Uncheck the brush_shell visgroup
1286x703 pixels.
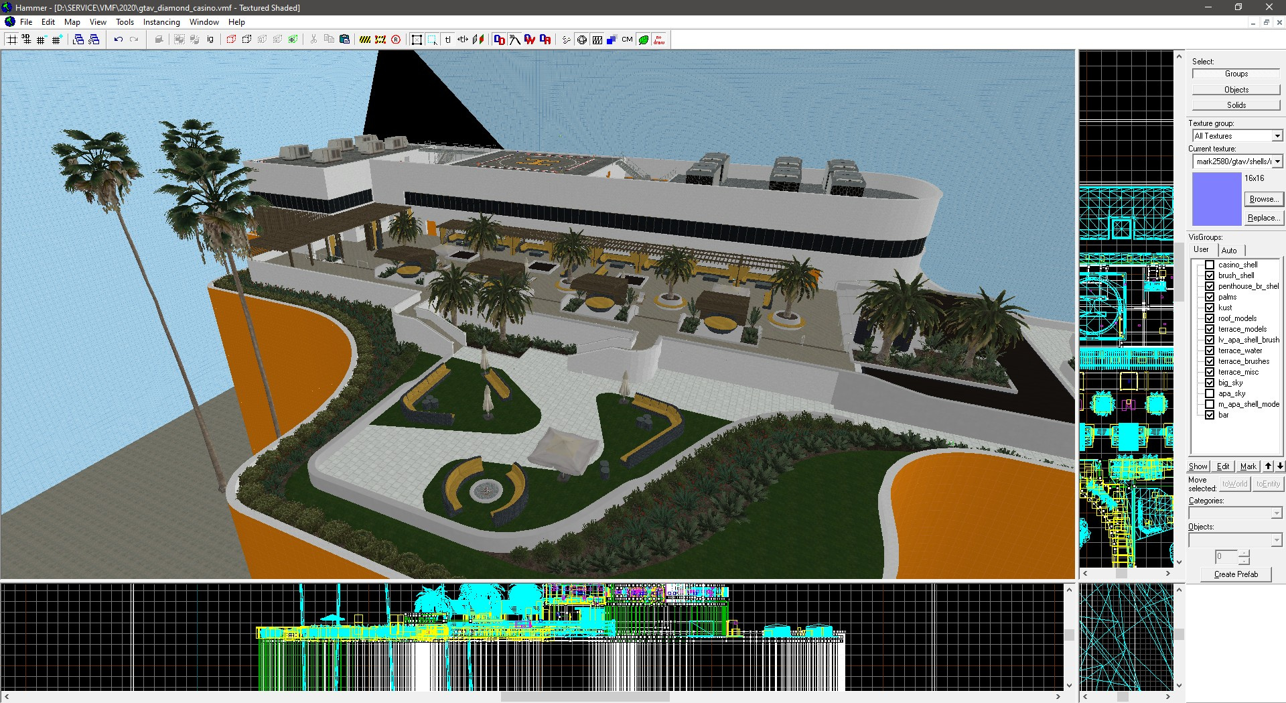click(x=1210, y=275)
